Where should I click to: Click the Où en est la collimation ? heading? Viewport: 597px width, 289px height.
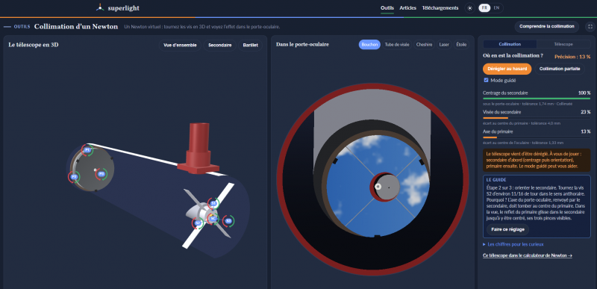click(x=513, y=55)
